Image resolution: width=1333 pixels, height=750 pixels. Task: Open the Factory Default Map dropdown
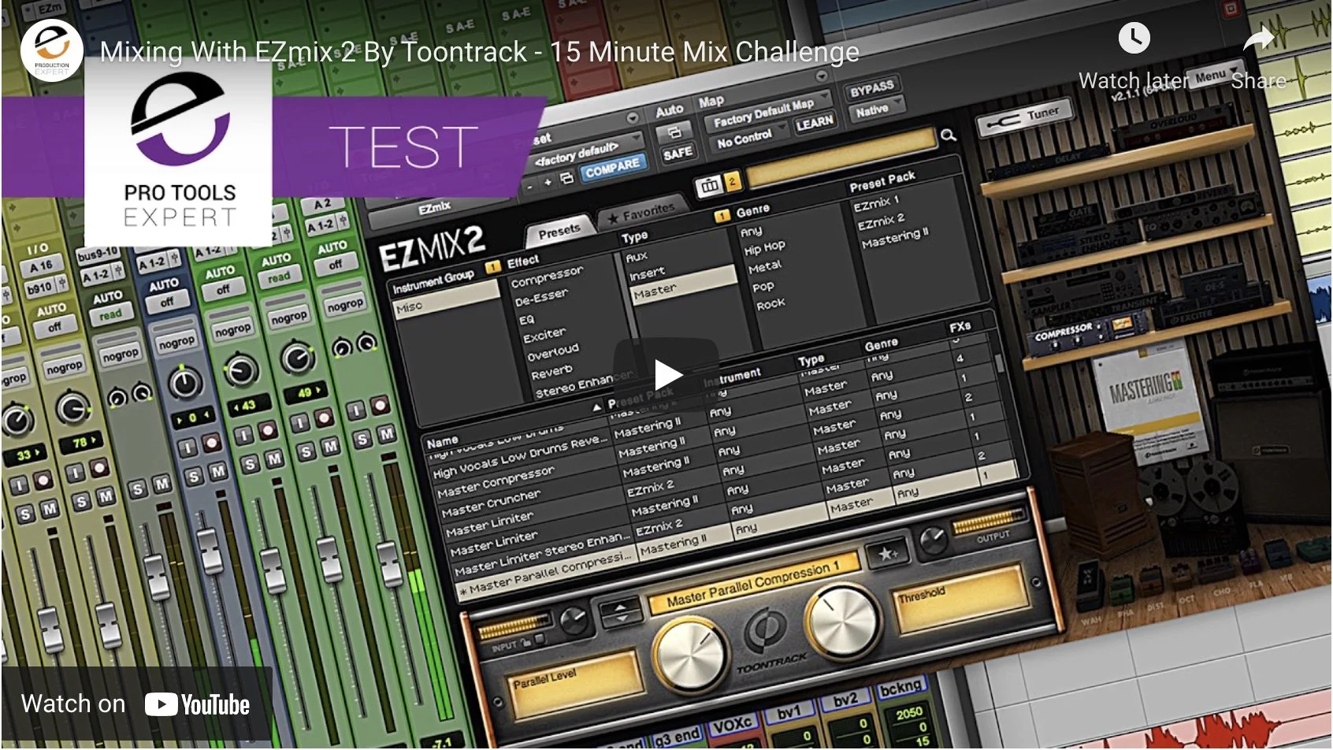tap(768, 112)
